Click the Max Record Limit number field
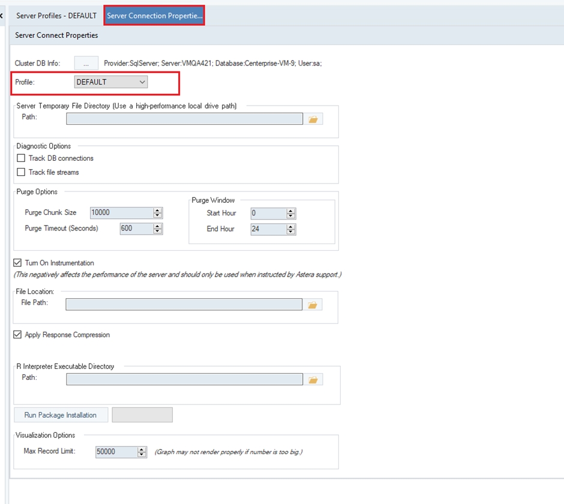564x504 pixels. [116, 452]
